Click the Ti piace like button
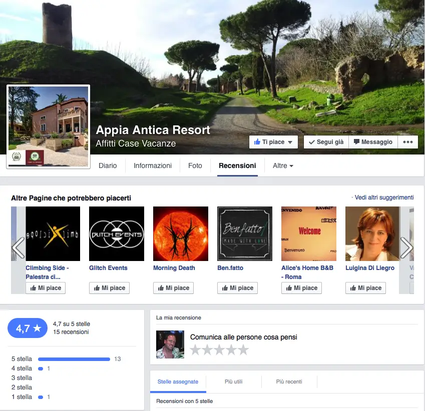Viewport: 425px width, 411px height. pyautogui.click(x=273, y=142)
